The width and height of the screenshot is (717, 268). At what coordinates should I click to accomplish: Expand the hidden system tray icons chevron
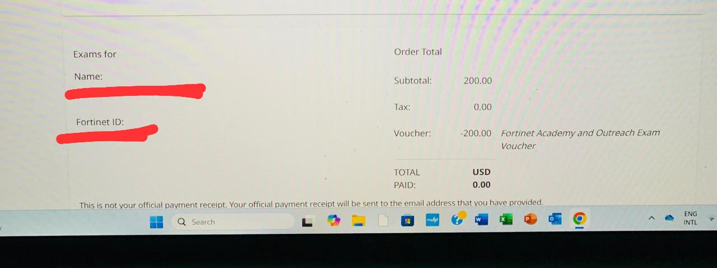click(x=651, y=218)
